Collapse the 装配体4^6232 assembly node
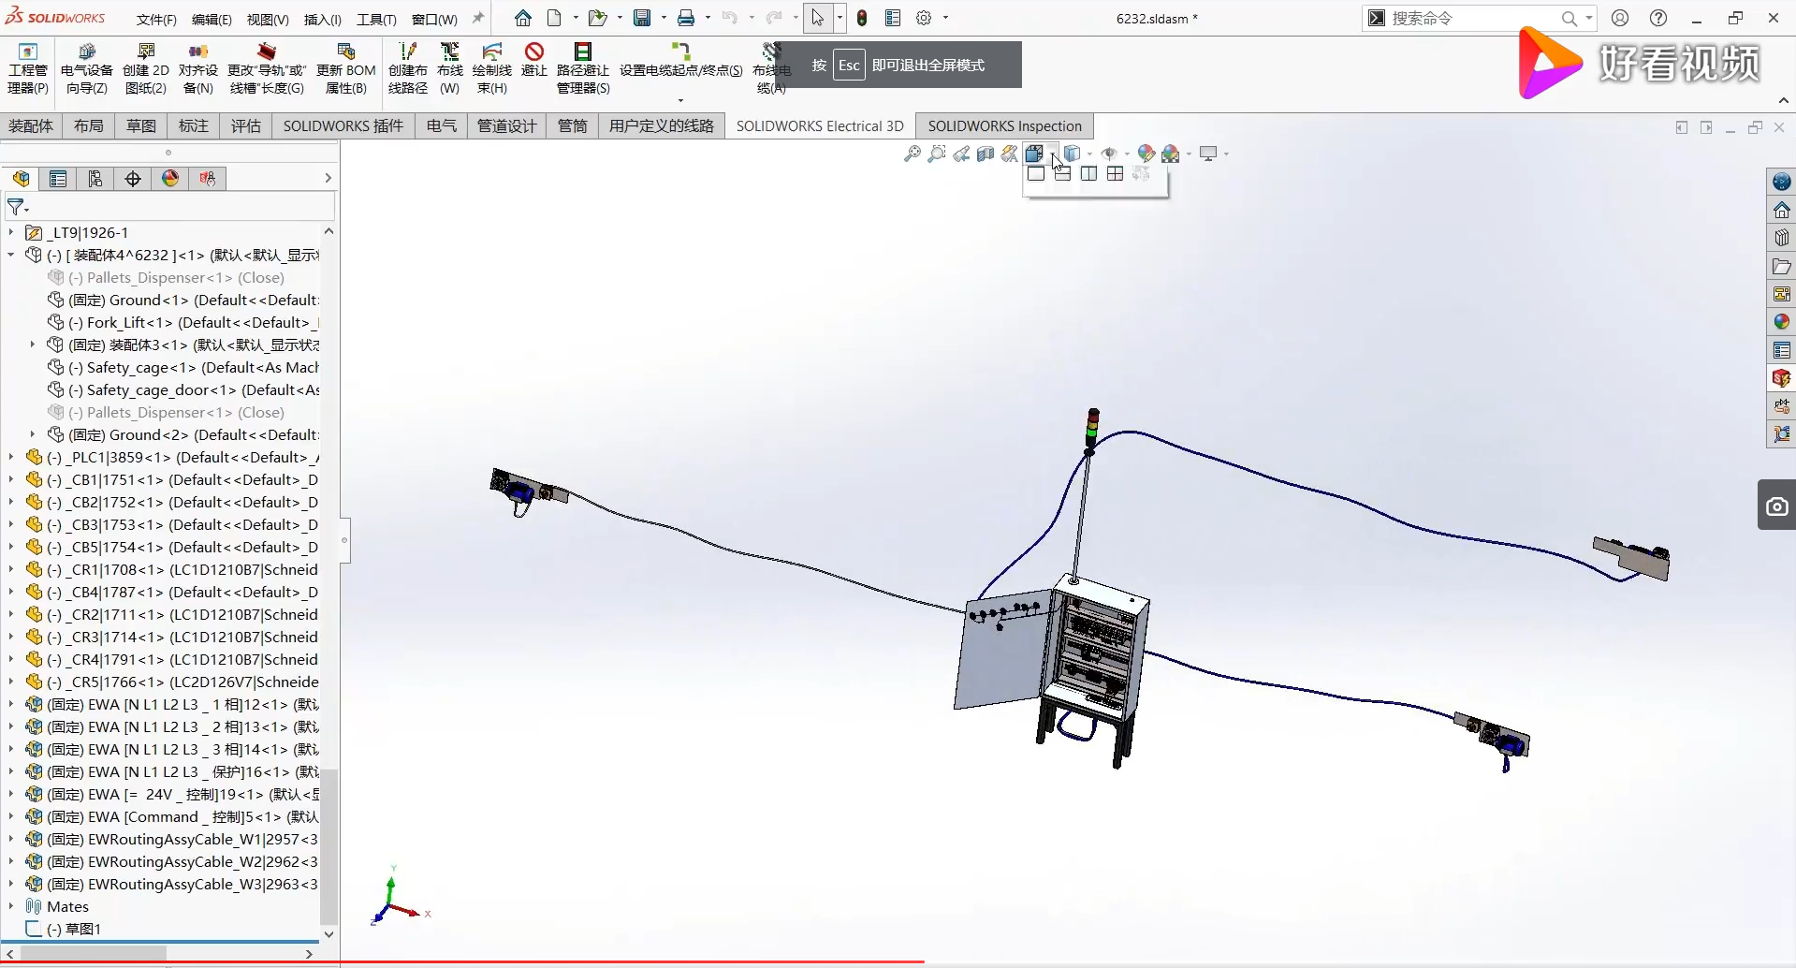Image resolution: width=1796 pixels, height=968 pixels. (10, 255)
